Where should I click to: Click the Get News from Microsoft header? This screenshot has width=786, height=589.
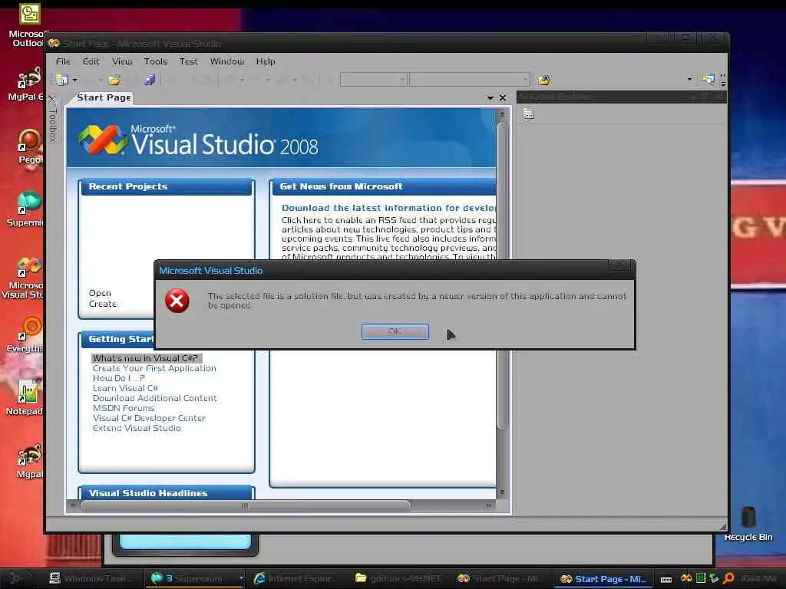tap(384, 186)
